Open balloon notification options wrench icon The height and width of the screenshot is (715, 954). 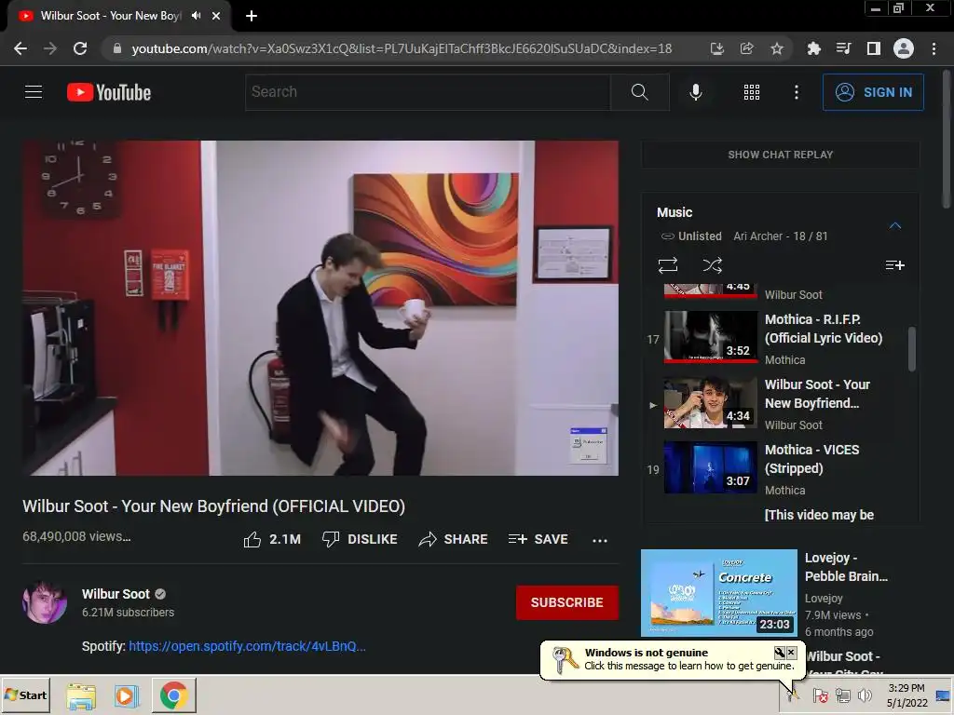780,653
